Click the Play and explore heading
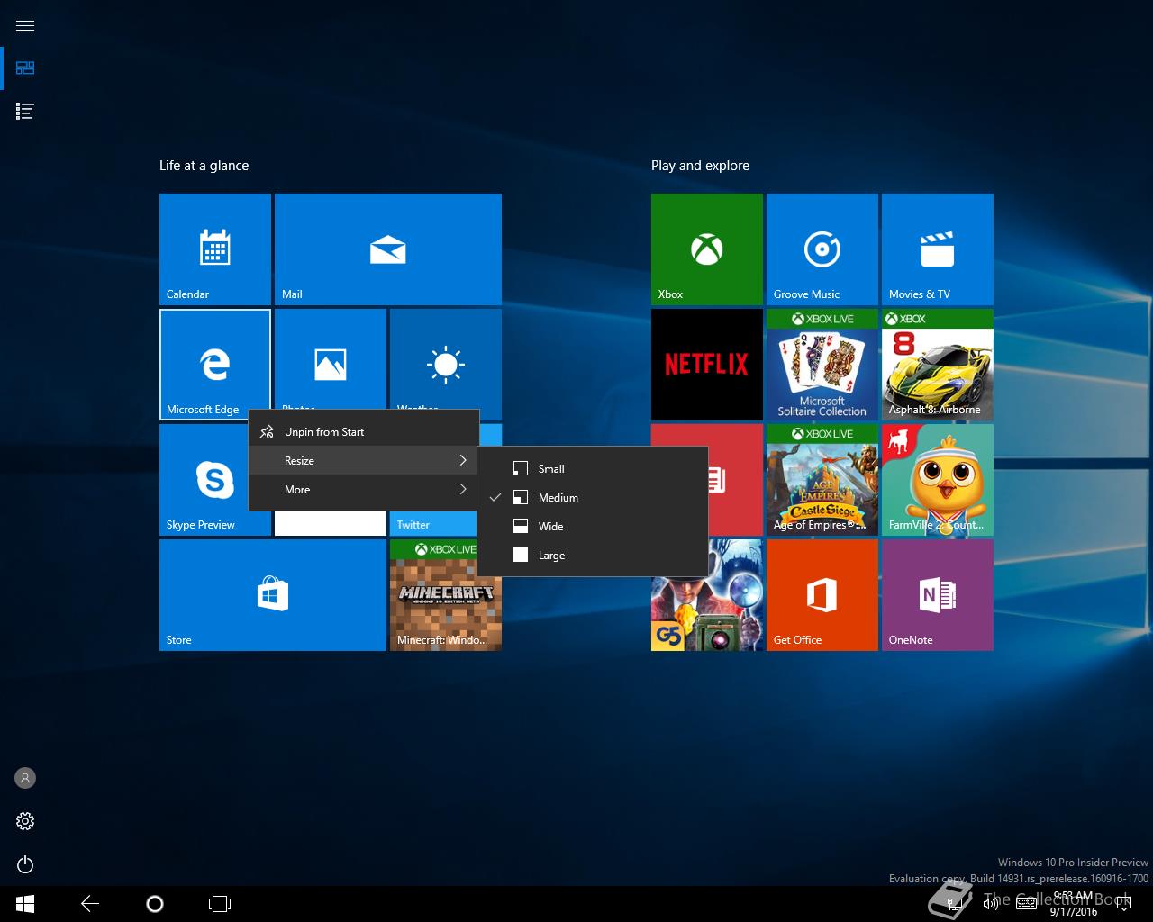1153x922 pixels. (700, 166)
